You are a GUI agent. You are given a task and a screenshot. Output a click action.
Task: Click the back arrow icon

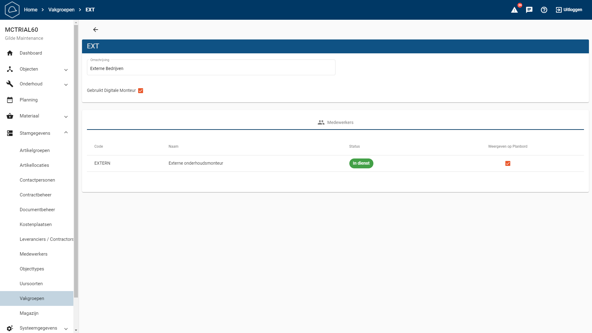(96, 30)
